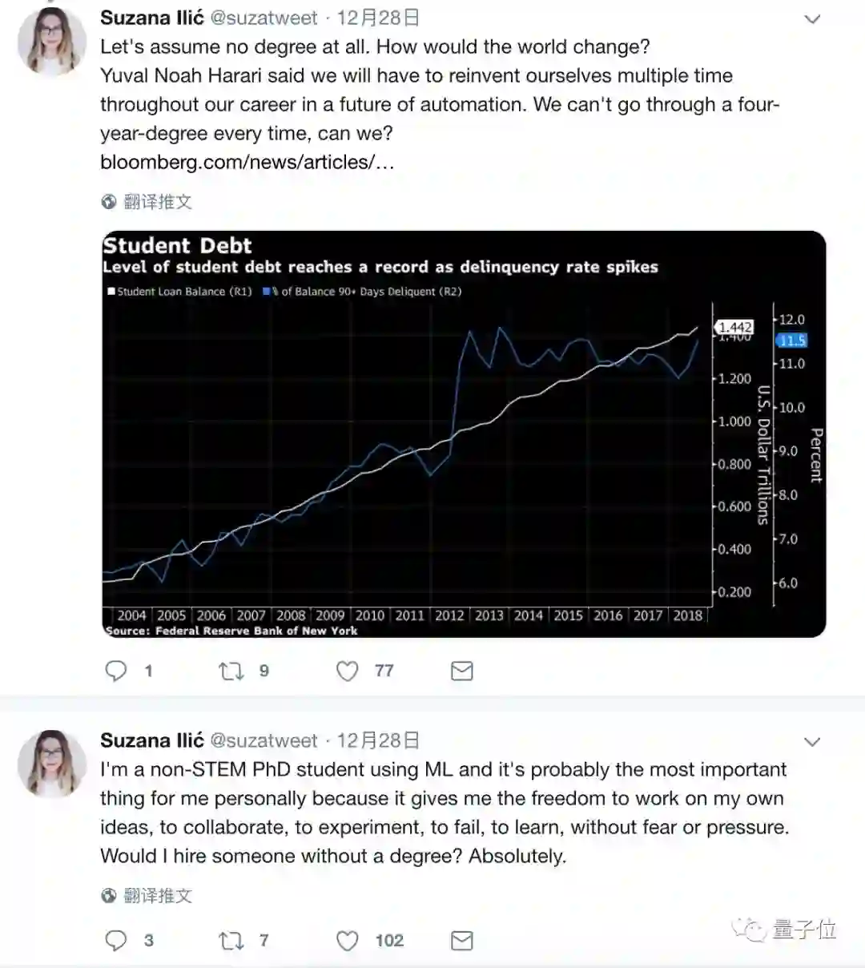The width and height of the screenshot is (865, 968).
Task: Click the globe icon under first tweet
Action: (x=109, y=202)
